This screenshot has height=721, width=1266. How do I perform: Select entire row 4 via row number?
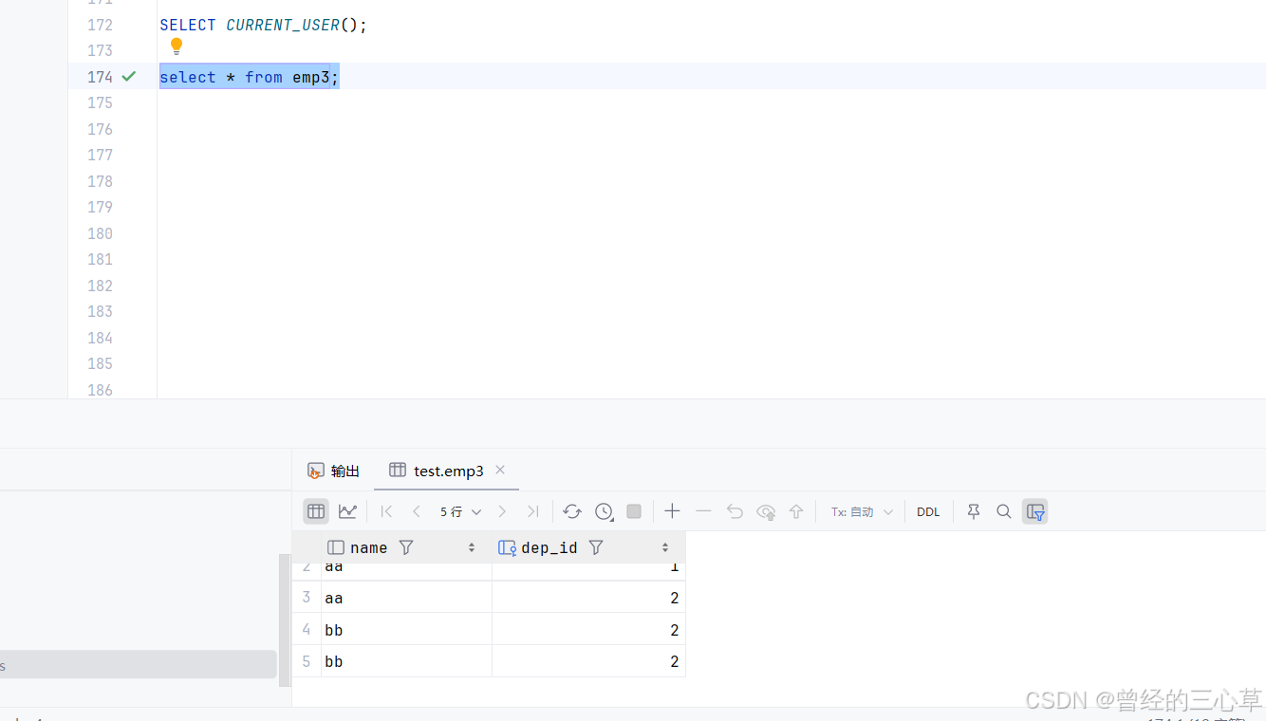point(307,630)
